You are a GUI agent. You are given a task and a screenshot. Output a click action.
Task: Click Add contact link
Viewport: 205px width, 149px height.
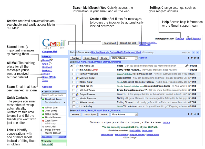tap(47, 137)
